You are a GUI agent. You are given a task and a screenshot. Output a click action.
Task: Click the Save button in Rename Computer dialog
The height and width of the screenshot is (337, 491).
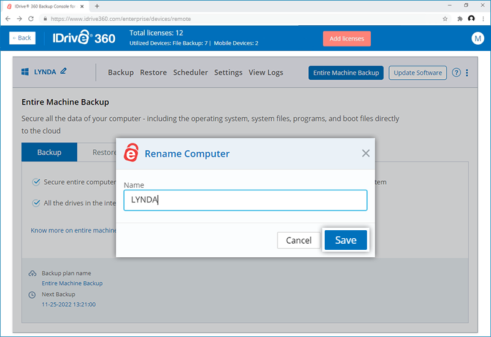[x=346, y=240]
